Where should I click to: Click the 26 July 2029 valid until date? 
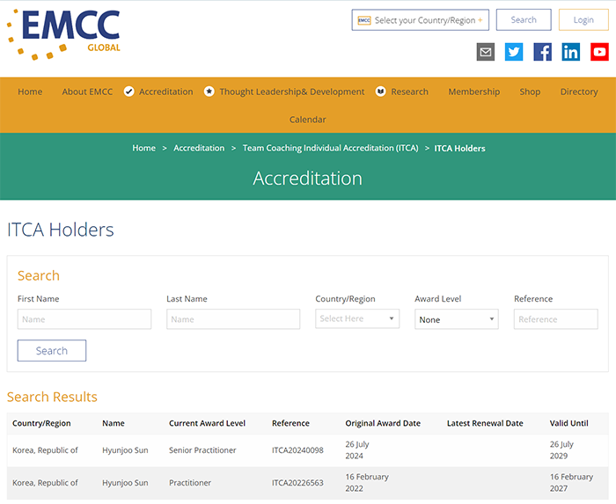(x=561, y=449)
